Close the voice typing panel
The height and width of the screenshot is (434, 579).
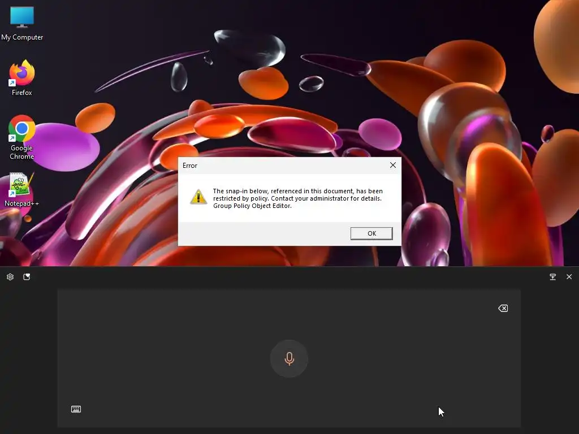(x=569, y=277)
